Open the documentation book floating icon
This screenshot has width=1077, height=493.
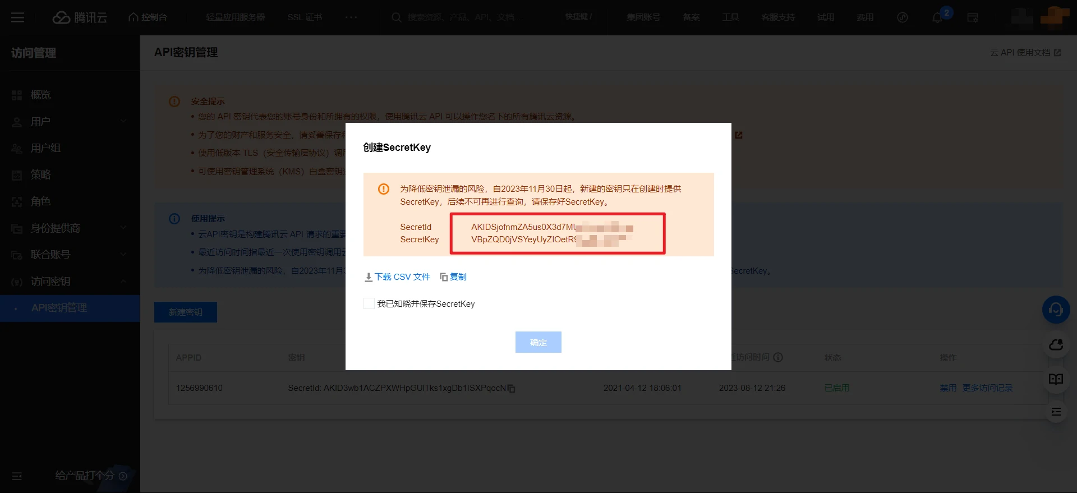pos(1056,379)
